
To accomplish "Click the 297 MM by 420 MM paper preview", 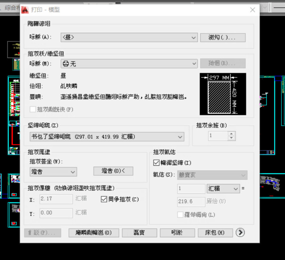I will click(223, 94).
